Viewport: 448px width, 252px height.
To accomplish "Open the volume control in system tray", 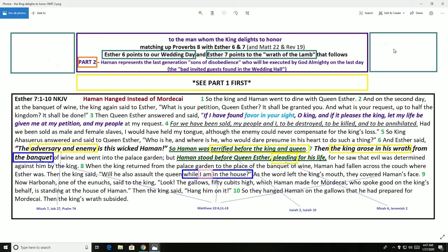I will (x=410, y=247).
